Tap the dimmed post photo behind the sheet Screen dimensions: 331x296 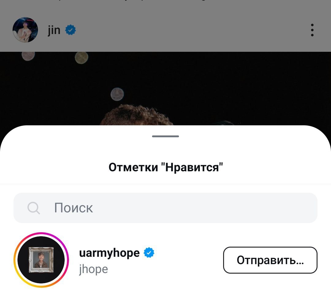[x=165, y=89]
